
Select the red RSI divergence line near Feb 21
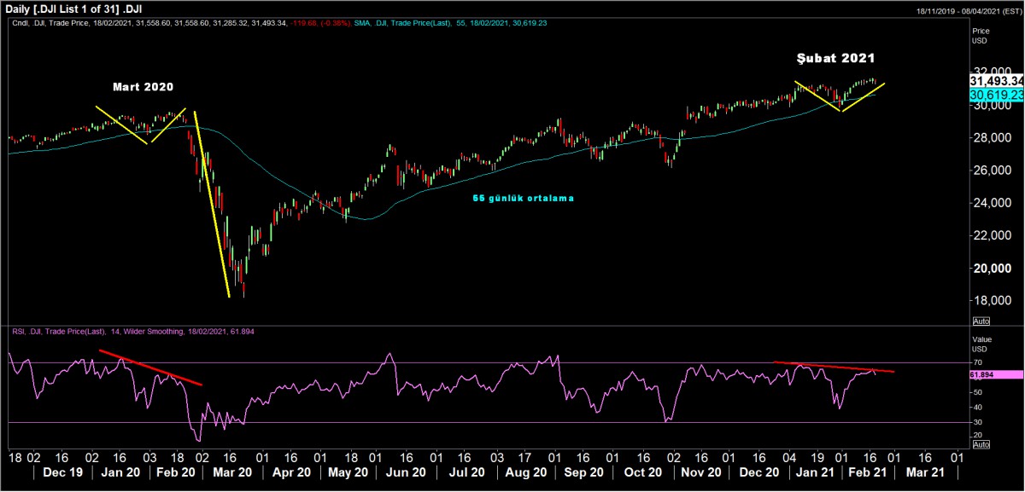(x=834, y=367)
